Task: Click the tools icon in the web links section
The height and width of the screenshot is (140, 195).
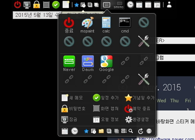Action: click(144, 79)
